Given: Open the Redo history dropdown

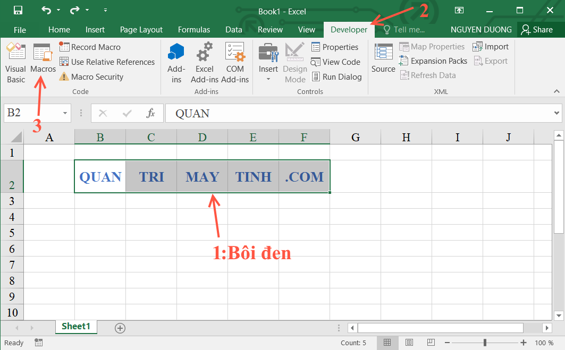Looking at the screenshot, I should 87,10.
